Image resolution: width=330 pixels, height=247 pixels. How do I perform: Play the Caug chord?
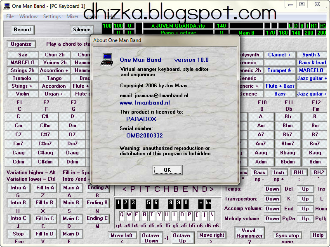(x=19, y=153)
